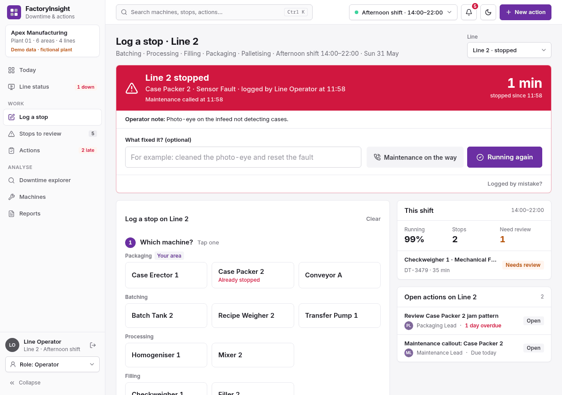The image size is (562, 395).
Task: Pick Mixer 2 machine tile
Action: tap(252, 355)
